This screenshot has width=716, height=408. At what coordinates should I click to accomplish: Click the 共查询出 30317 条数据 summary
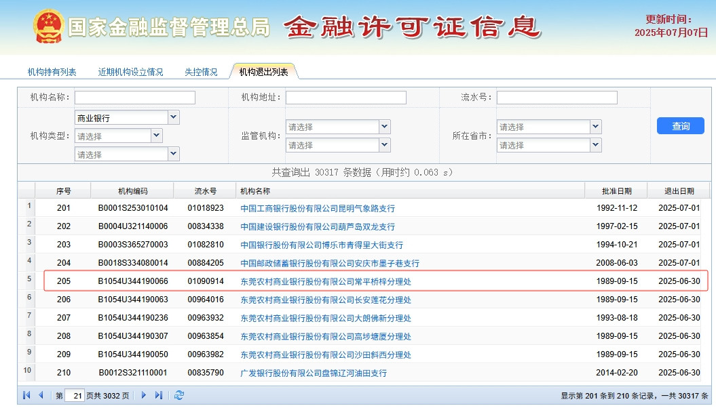(362, 172)
